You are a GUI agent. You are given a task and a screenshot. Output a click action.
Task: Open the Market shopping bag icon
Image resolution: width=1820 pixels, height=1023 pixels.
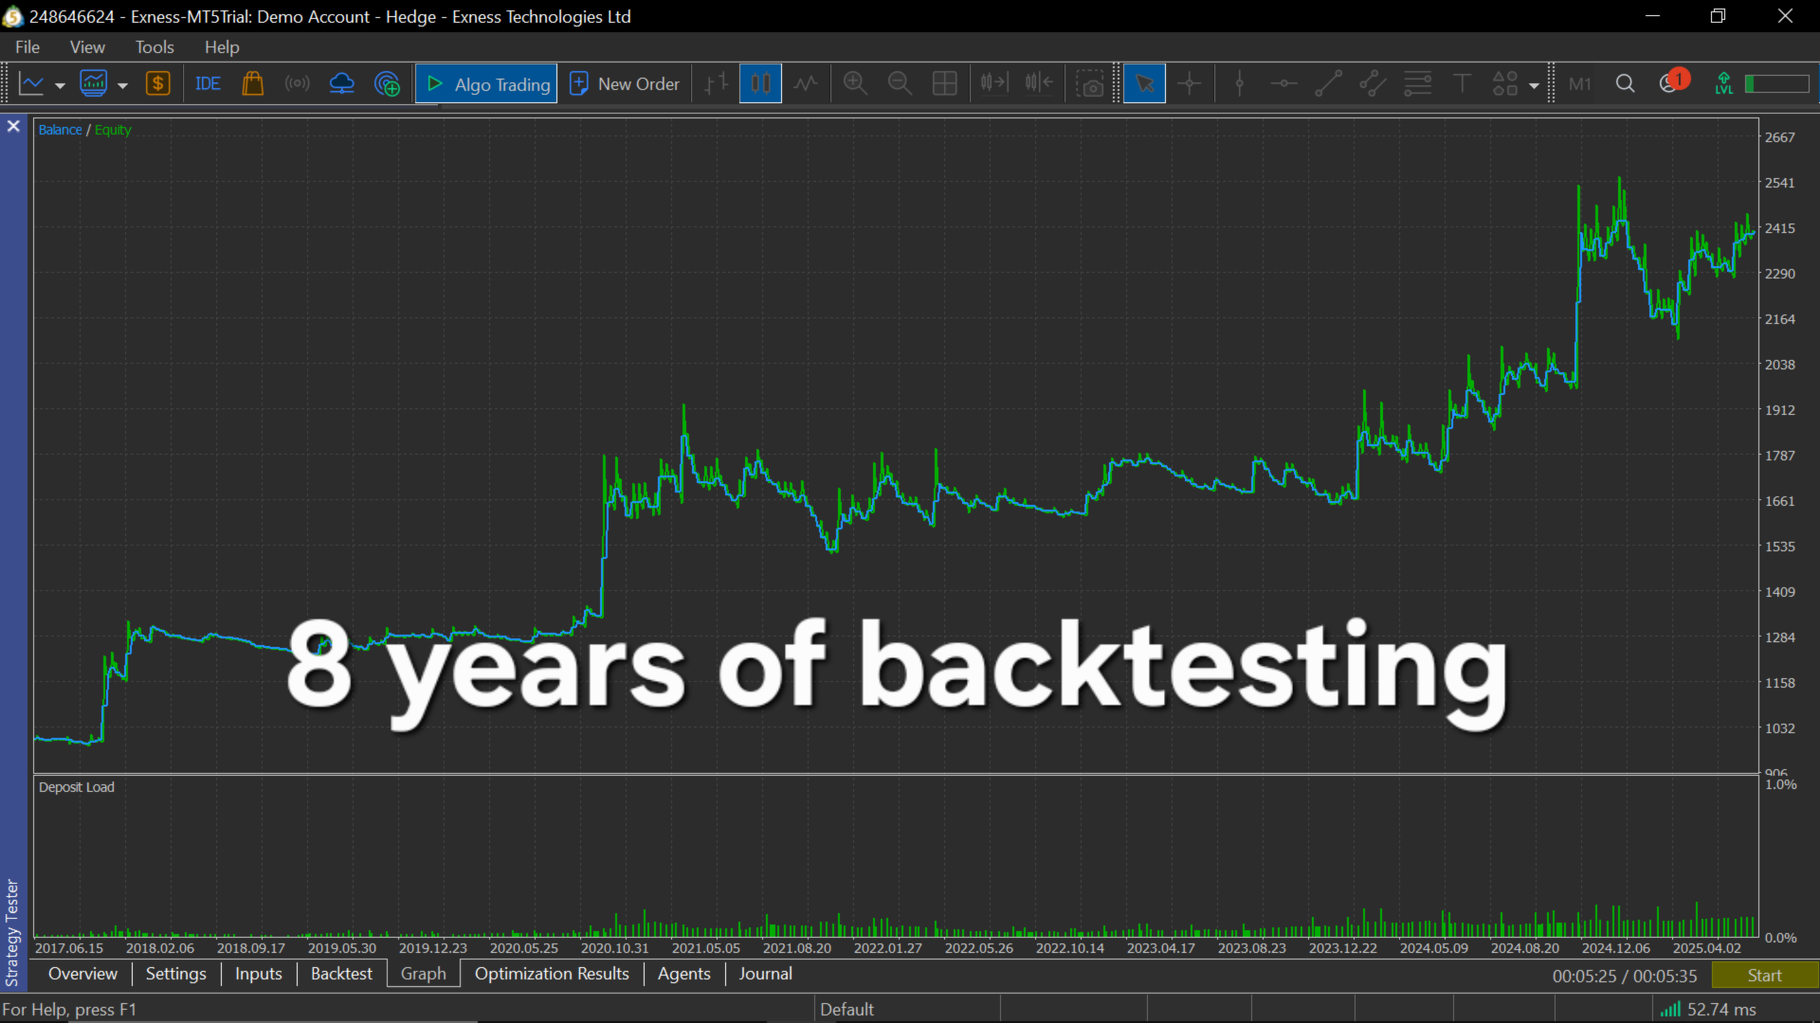tap(252, 83)
